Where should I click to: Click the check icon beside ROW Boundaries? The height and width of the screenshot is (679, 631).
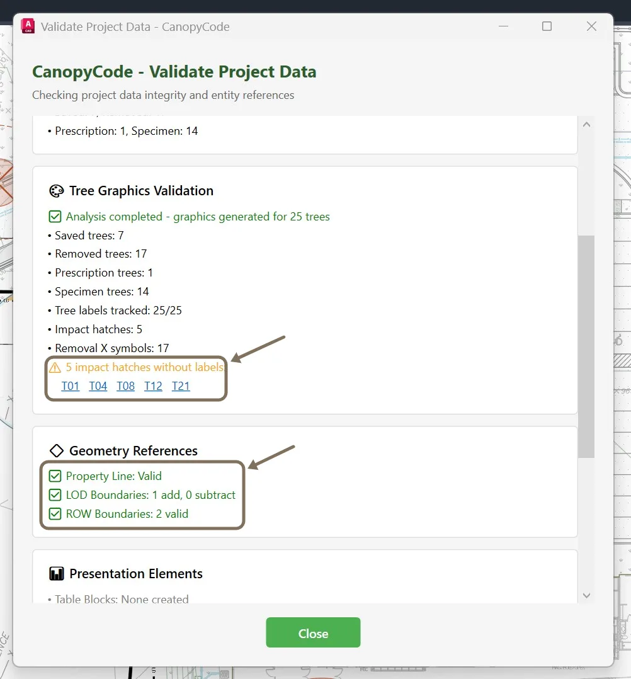(55, 514)
